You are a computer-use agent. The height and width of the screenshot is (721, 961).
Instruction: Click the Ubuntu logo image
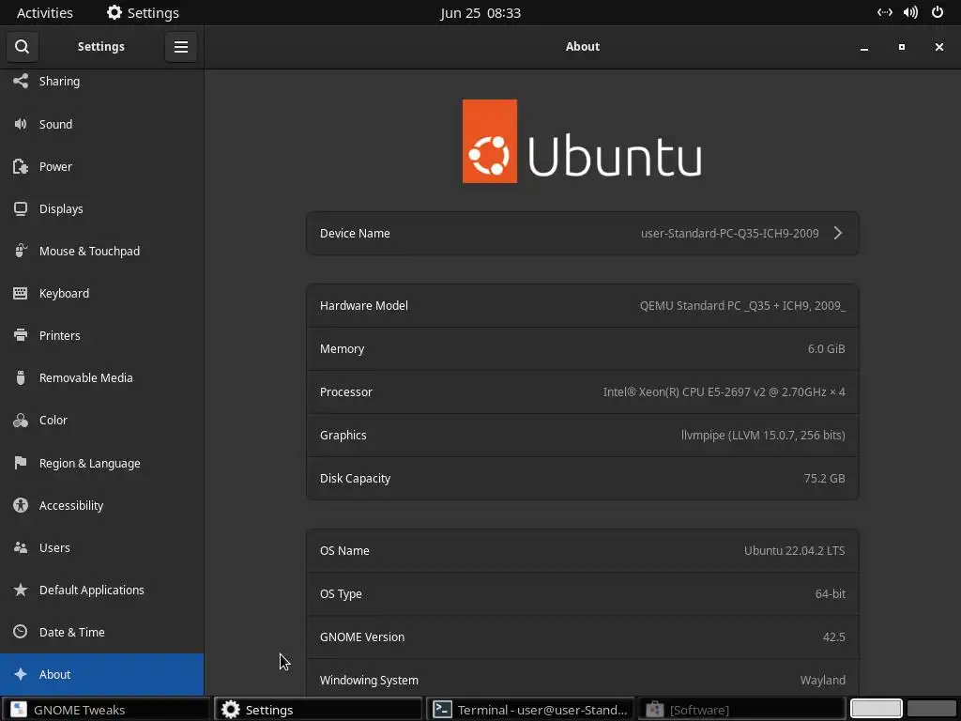582,141
